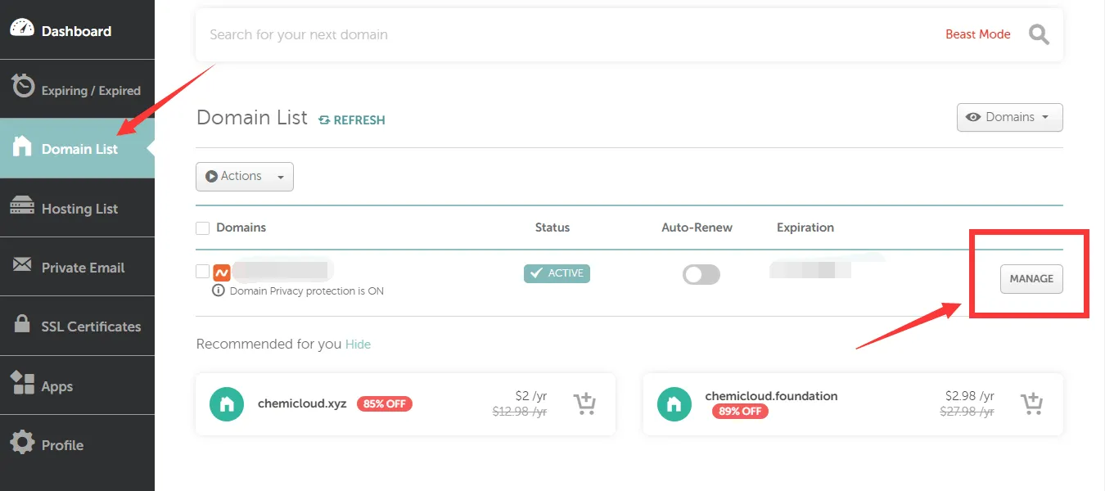
Task: Tick the checkbox beside the listed domain
Action: click(203, 272)
